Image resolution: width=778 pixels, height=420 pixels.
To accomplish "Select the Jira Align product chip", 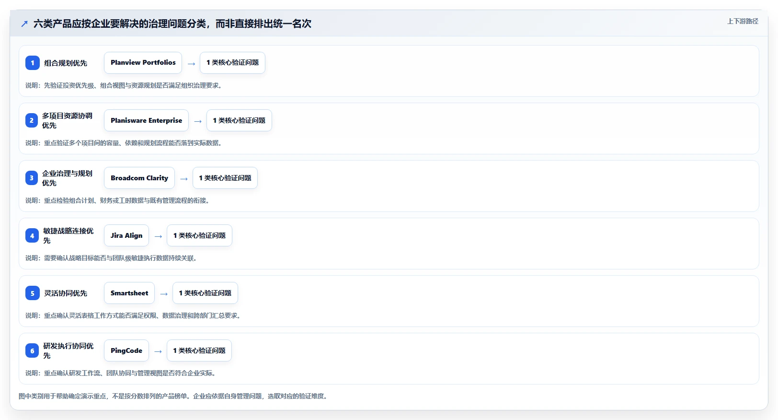I will (126, 235).
